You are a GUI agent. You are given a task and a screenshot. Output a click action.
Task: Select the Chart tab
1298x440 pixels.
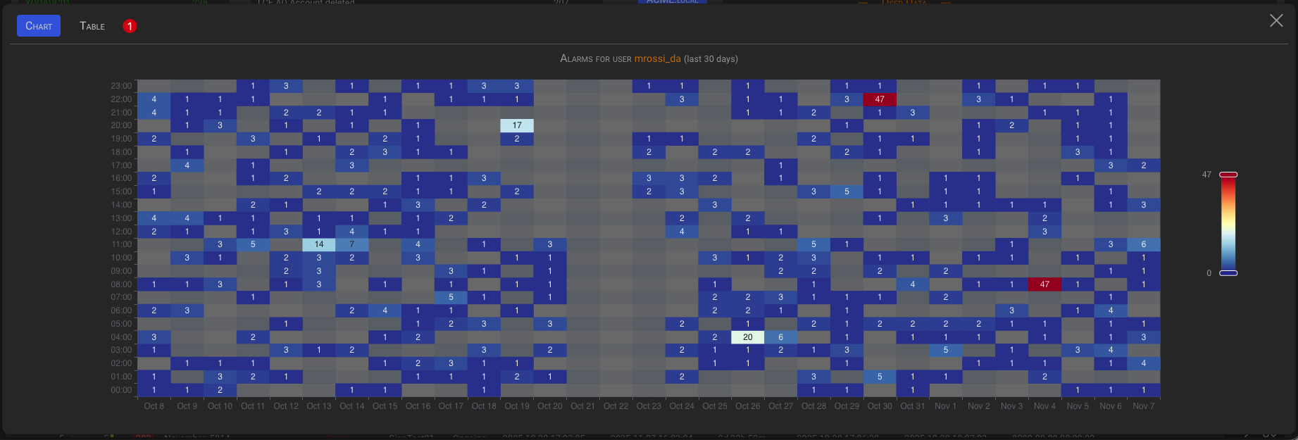[x=39, y=26]
